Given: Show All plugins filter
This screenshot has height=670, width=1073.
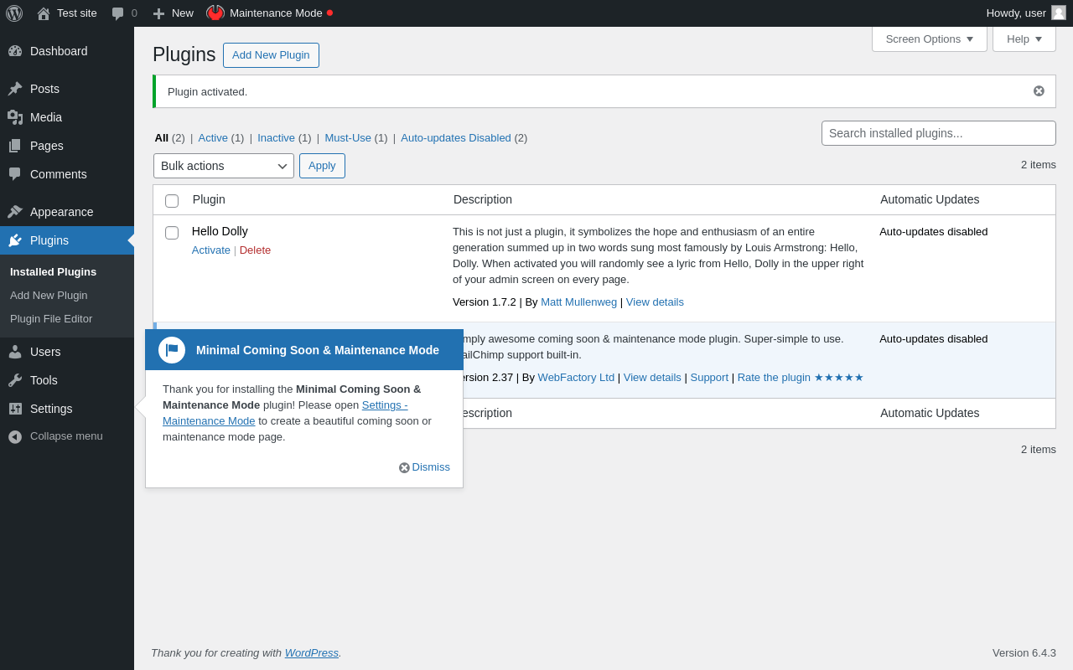Looking at the screenshot, I should (162, 138).
